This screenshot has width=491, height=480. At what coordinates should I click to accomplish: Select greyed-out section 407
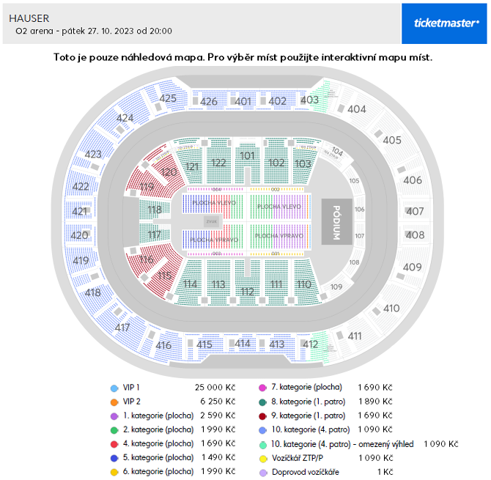coord(415,211)
